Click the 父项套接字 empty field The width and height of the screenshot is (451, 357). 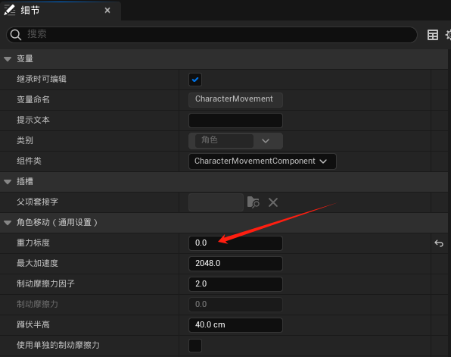[216, 202]
